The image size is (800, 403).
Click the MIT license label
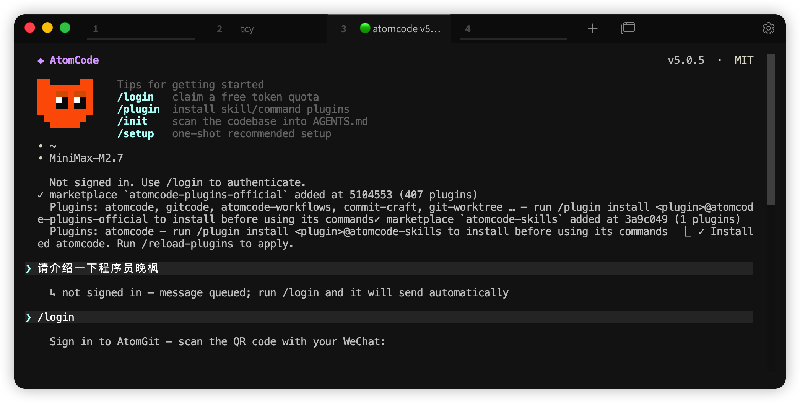pyautogui.click(x=744, y=60)
